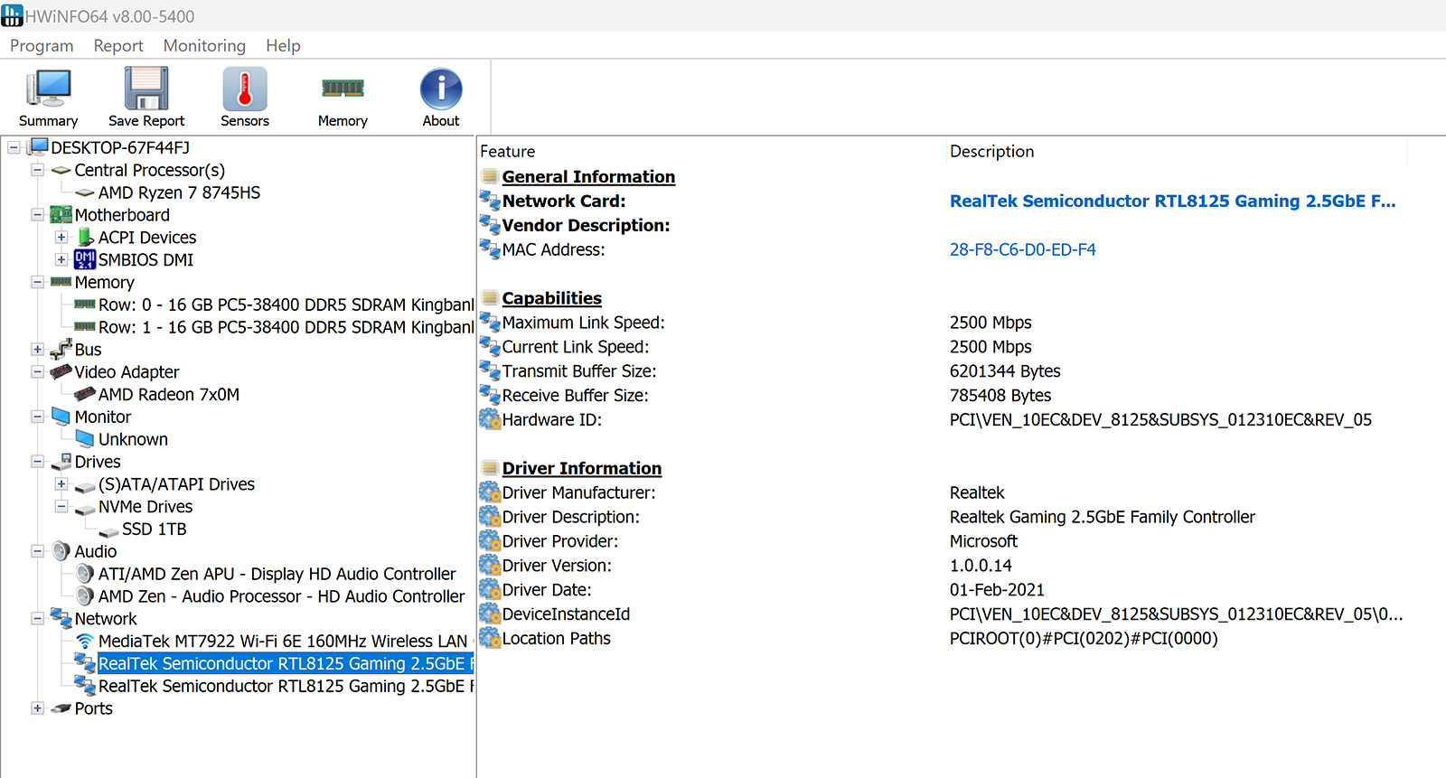Click MAC address 28-F8-C6-D0-ED-F4
Viewport: 1446px width, 778px height.
[x=1022, y=249]
